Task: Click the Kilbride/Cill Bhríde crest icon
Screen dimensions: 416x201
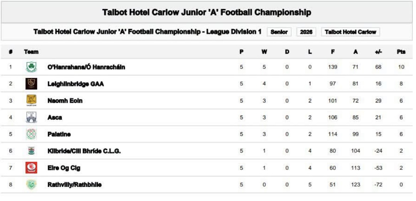Action: pos(31,151)
